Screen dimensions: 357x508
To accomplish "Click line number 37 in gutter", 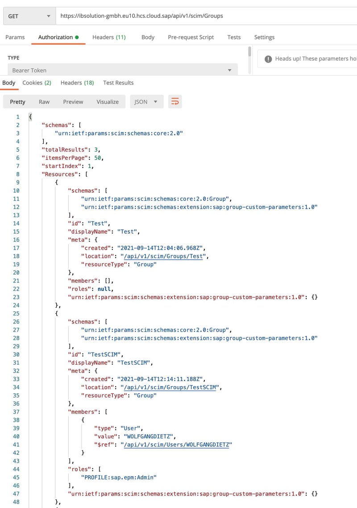I will tap(16, 412).
